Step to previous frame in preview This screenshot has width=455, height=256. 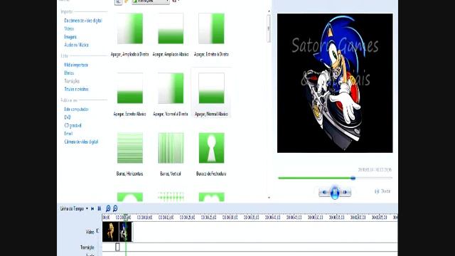click(x=324, y=192)
